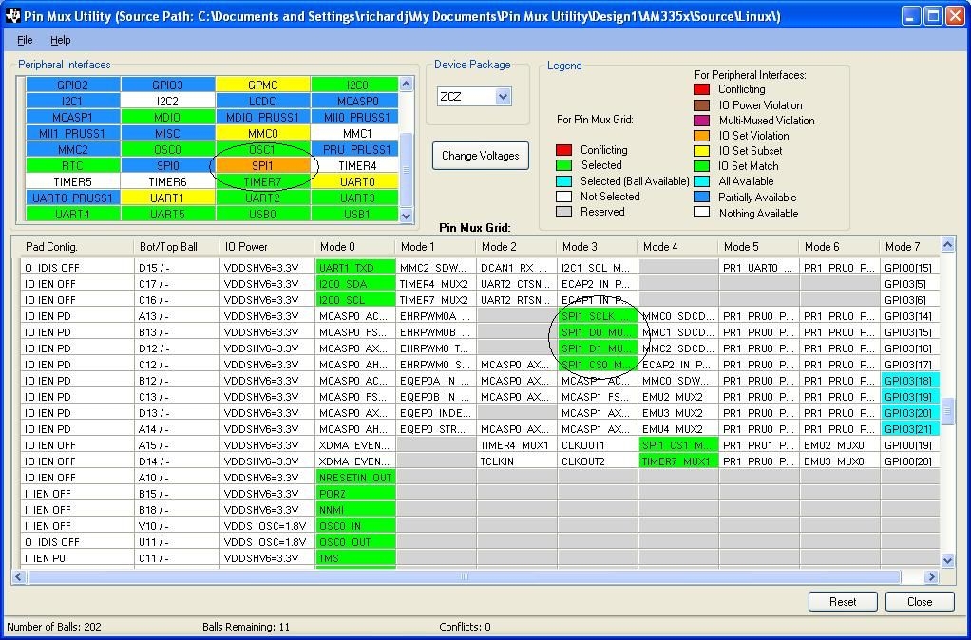Select the TMS cell
The width and height of the screenshot is (971, 640).
[354, 557]
